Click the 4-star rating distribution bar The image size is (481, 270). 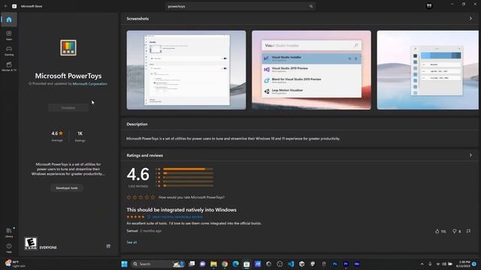tap(188, 173)
